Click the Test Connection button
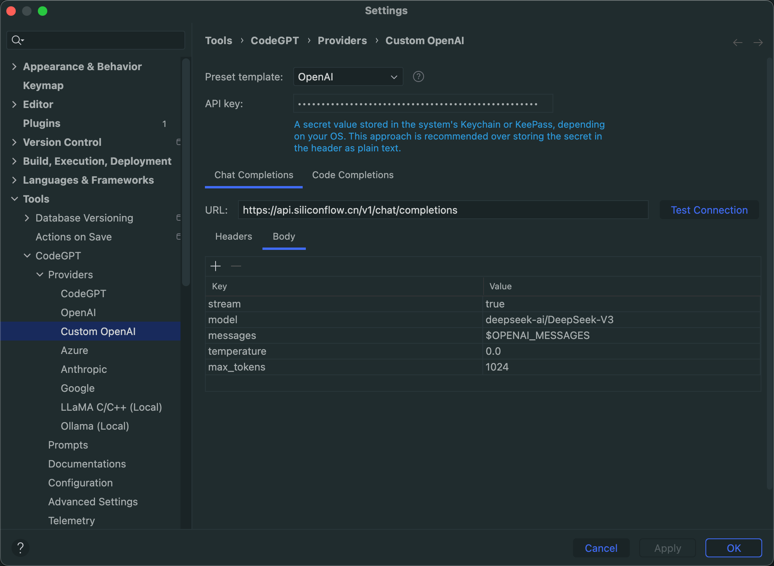Image resolution: width=774 pixels, height=566 pixels. point(709,210)
